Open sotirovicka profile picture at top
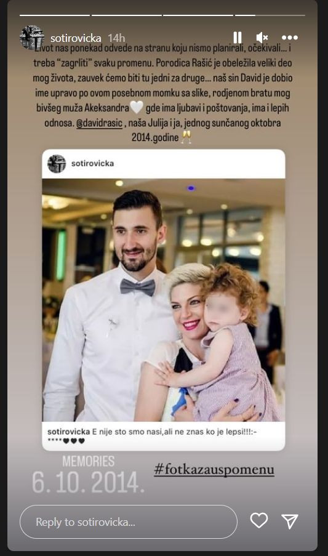The image size is (328, 556). [32, 37]
